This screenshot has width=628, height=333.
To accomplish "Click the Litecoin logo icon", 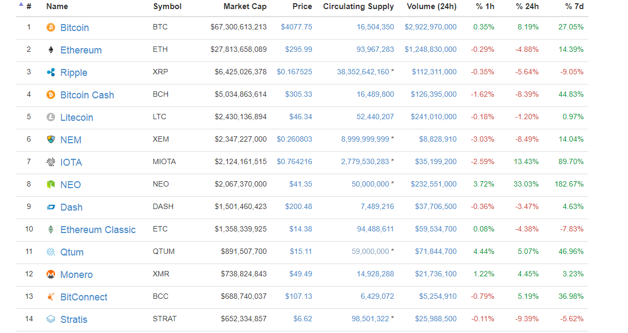I will 51,117.
